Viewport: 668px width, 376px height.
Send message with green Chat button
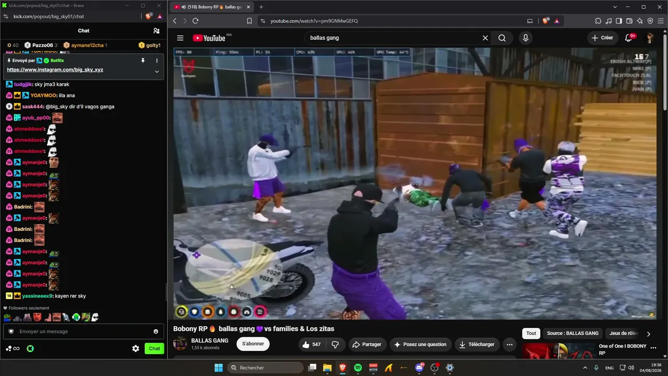click(154, 348)
